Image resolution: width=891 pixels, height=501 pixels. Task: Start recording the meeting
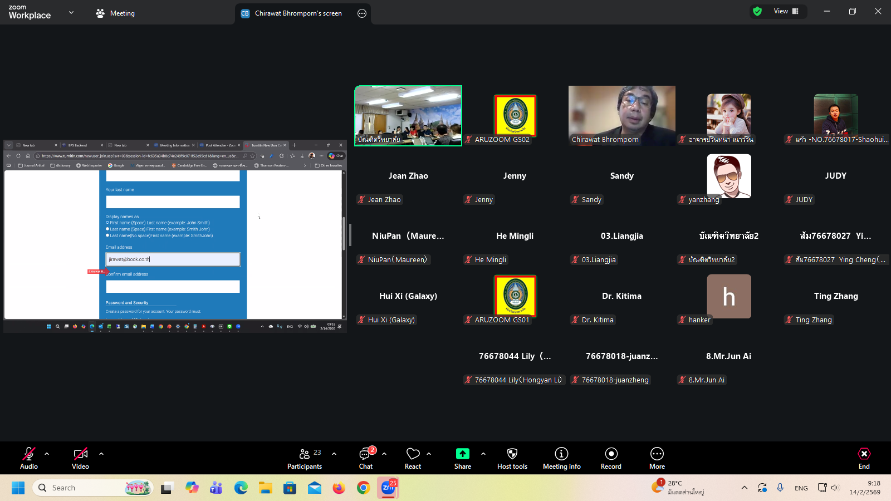[x=611, y=458]
